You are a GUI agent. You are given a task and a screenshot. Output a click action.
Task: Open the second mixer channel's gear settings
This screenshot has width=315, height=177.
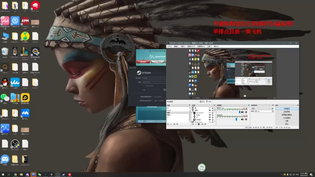point(246,120)
